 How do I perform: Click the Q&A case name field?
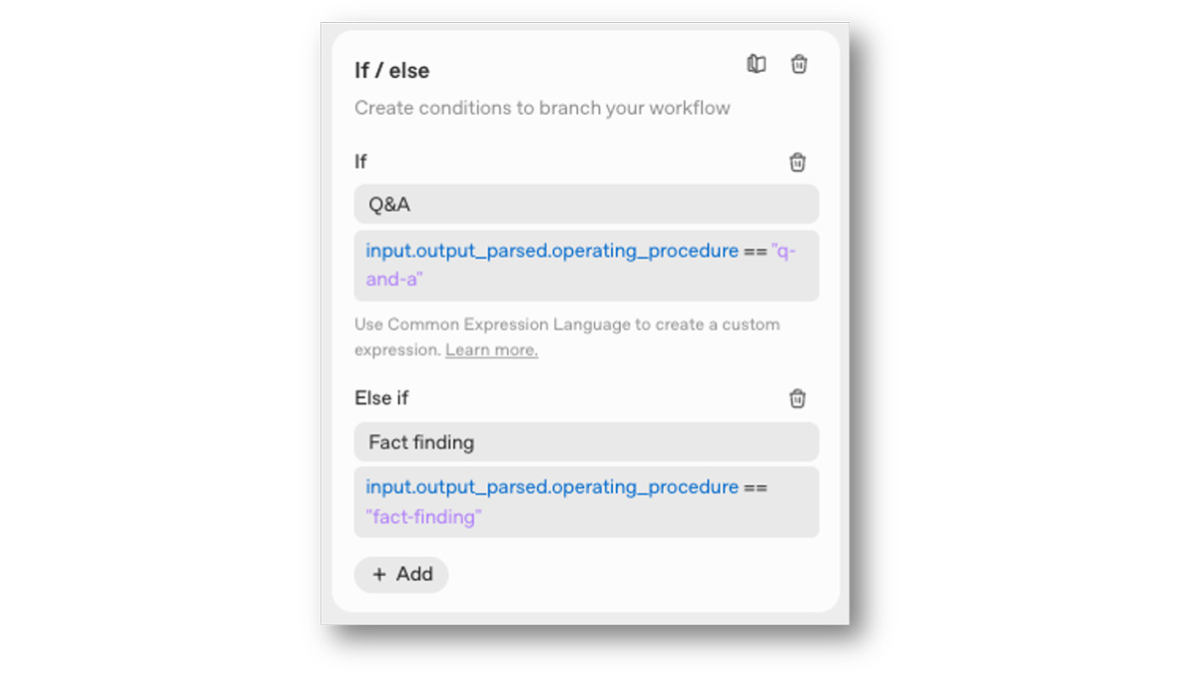click(x=586, y=205)
